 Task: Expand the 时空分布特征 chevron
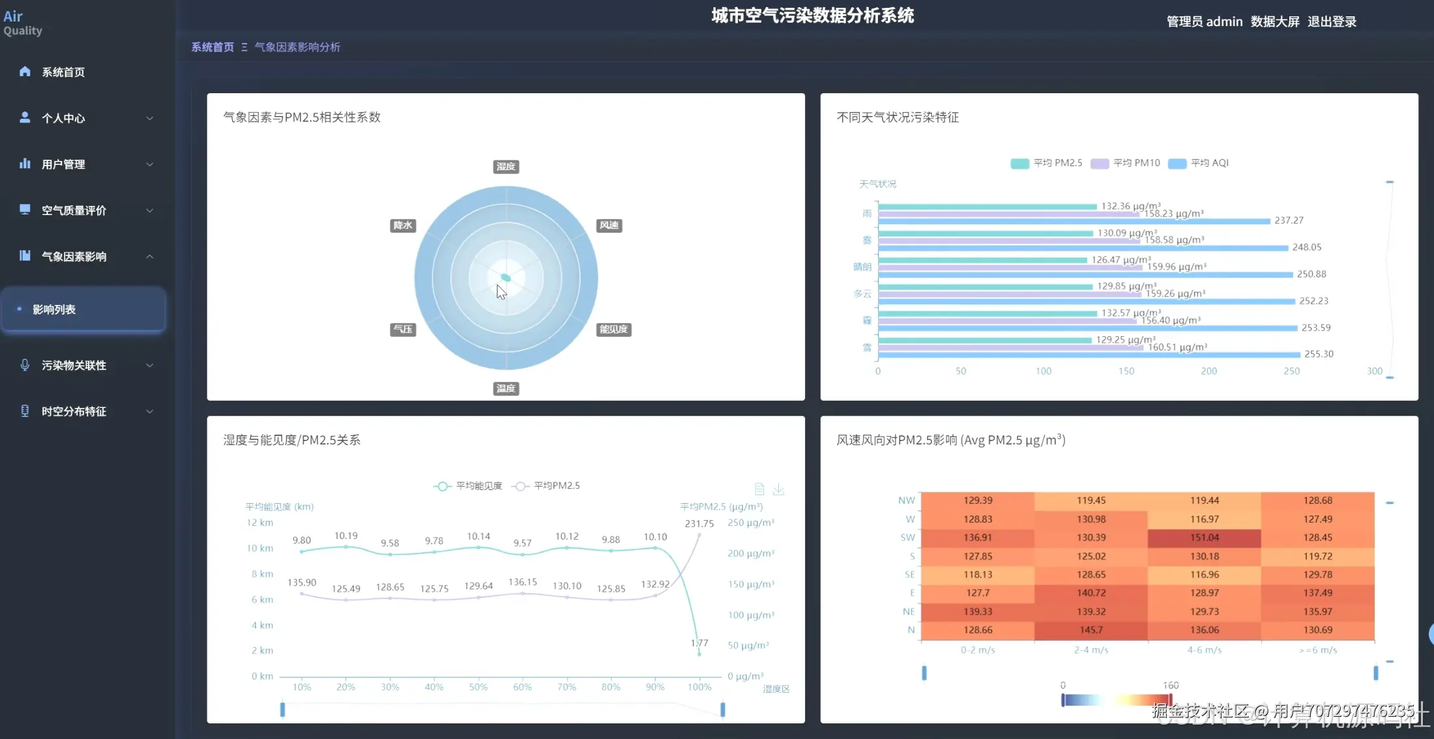[x=150, y=412]
